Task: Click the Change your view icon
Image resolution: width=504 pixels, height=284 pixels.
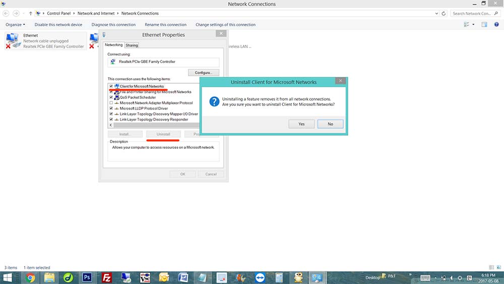Action: point(466,24)
